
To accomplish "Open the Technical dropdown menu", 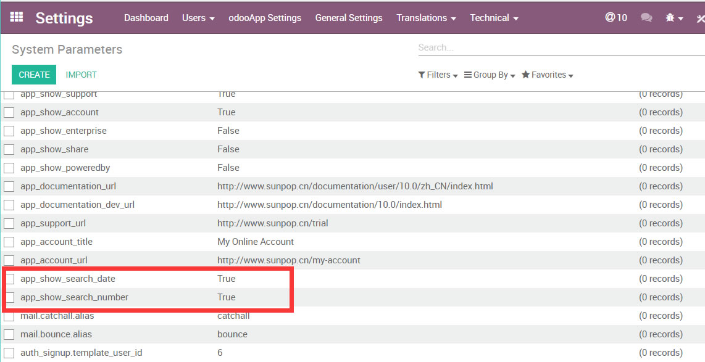I will tap(494, 18).
